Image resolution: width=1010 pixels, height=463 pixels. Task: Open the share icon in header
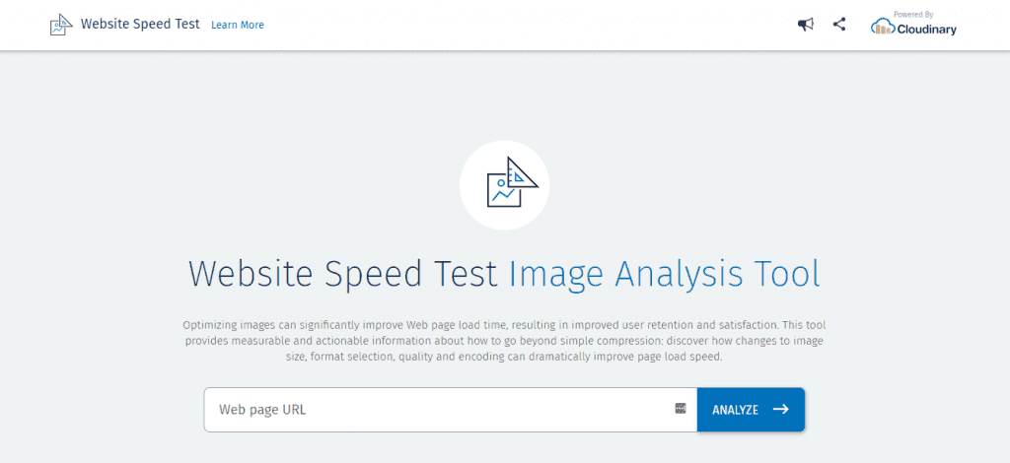838,25
